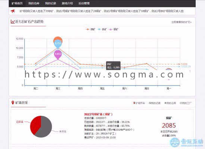Click the orange data point on Sunday

click(147, 64)
